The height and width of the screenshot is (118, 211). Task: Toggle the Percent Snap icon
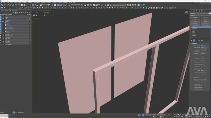coord(63,5)
